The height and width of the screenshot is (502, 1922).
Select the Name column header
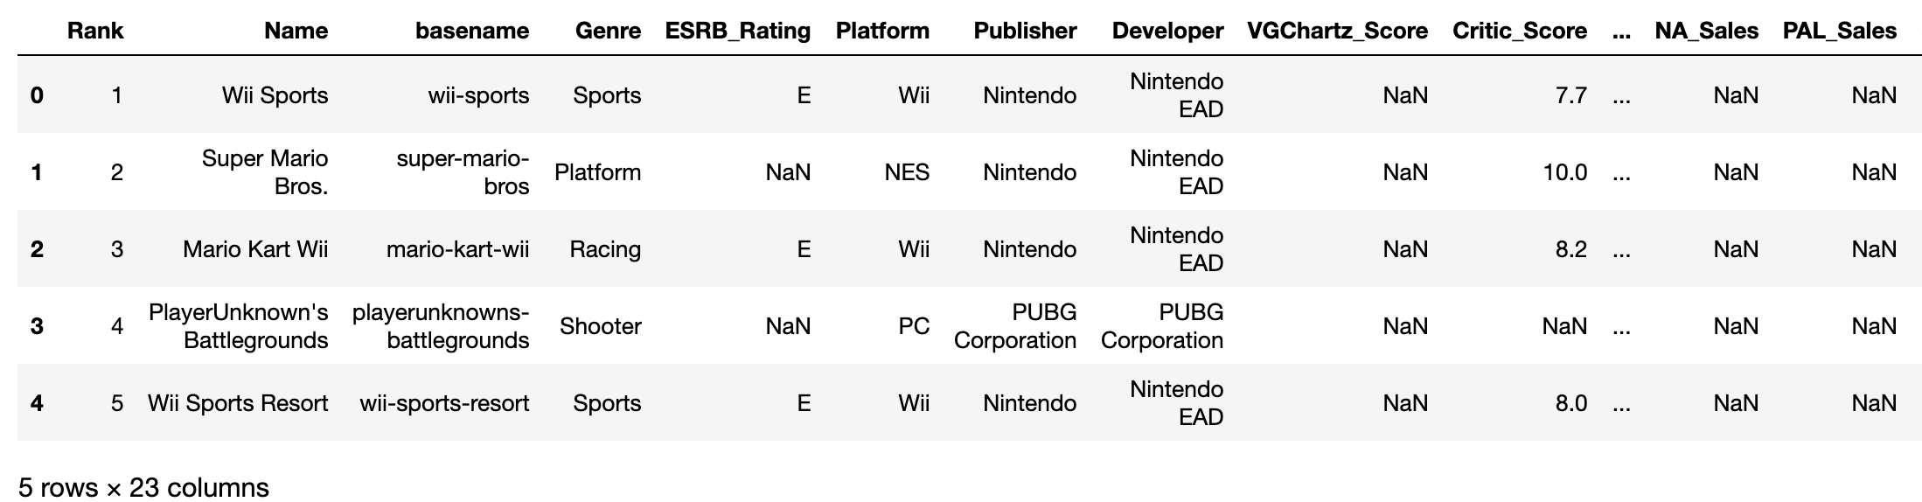tap(296, 31)
